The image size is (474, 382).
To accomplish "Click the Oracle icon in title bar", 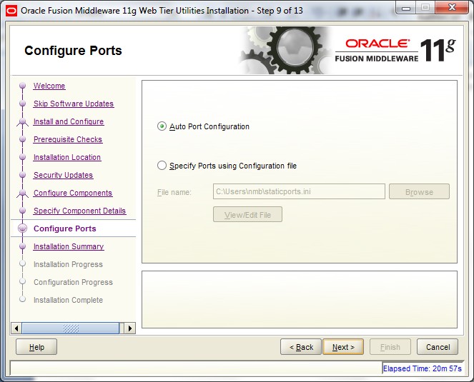I will coord(11,11).
